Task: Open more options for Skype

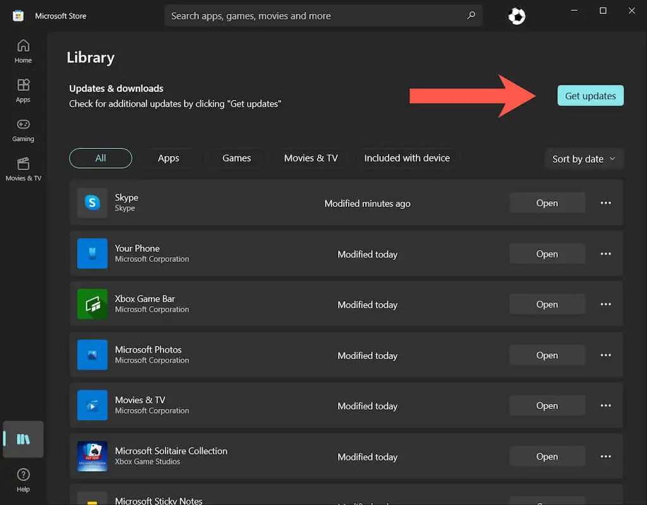Action: point(605,203)
